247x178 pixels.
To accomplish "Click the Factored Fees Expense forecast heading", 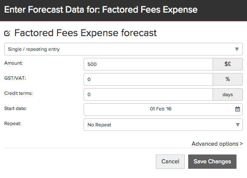I will (86, 33).
